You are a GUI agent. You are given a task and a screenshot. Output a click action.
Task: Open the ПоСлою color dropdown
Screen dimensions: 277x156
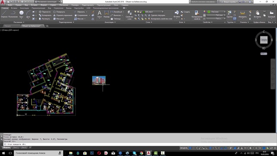tap(216, 12)
